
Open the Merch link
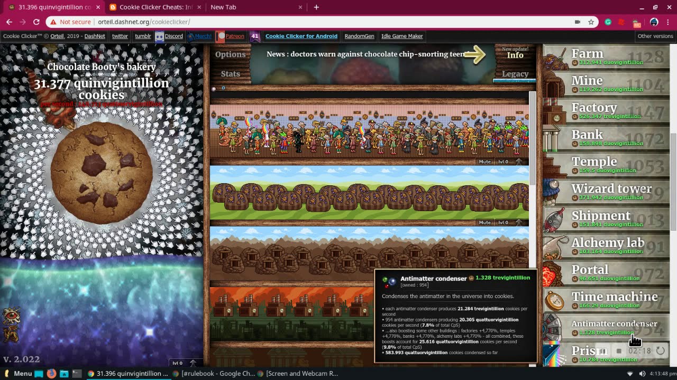pos(200,36)
